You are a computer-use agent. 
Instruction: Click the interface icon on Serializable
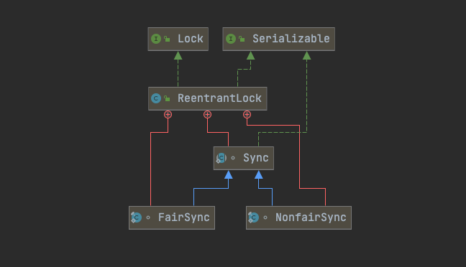(x=231, y=39)
